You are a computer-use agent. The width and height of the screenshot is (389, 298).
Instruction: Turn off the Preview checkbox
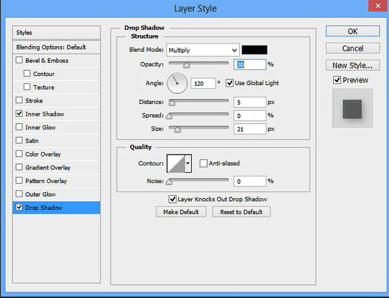point(336,80)
